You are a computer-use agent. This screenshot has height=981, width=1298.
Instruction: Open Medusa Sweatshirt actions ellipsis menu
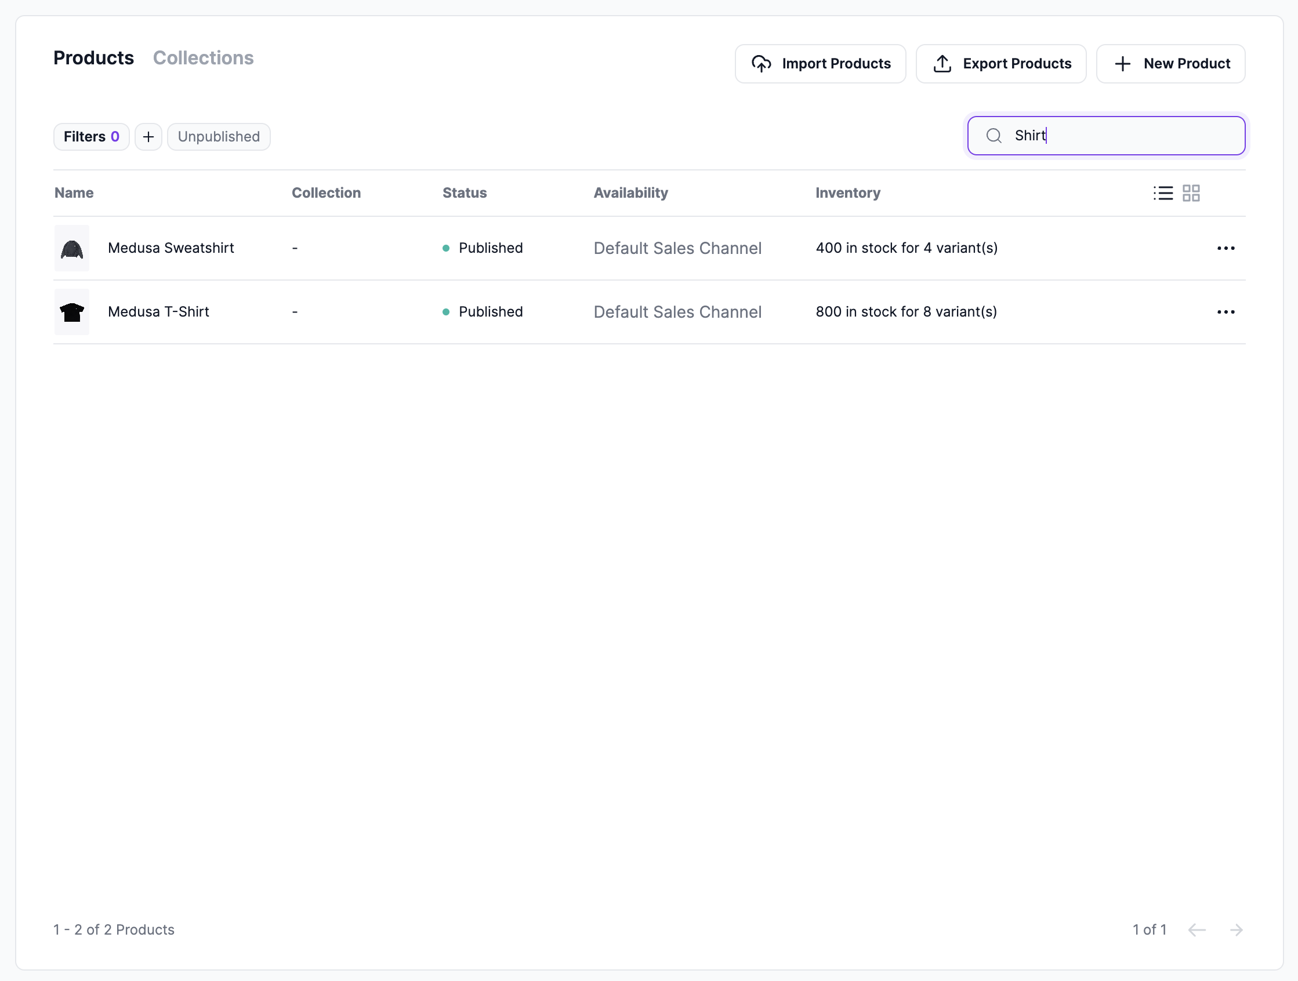[1226, 248]
